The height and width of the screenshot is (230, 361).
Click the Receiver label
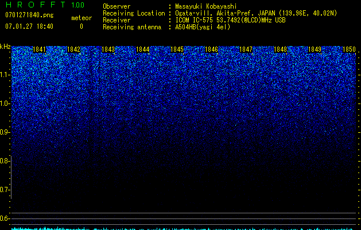[x=117, y=20]
